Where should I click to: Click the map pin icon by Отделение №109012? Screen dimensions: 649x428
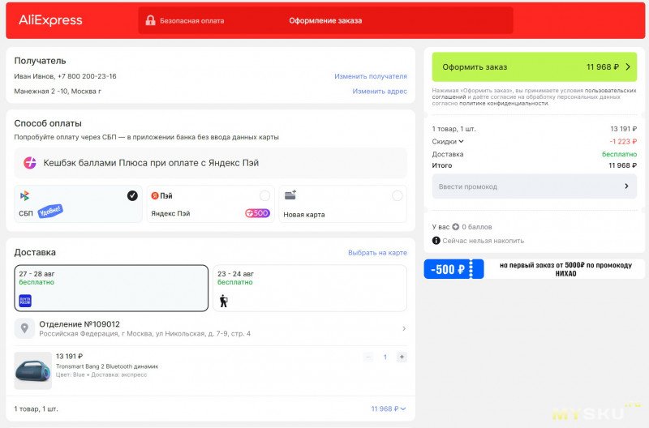tap(24, 328)
